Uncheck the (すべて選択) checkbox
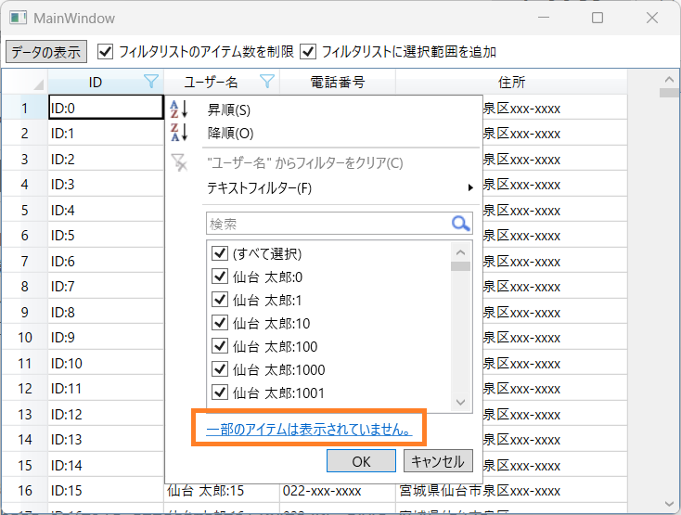Viewport: 681px width, 515px height. [x=219, y=253]
